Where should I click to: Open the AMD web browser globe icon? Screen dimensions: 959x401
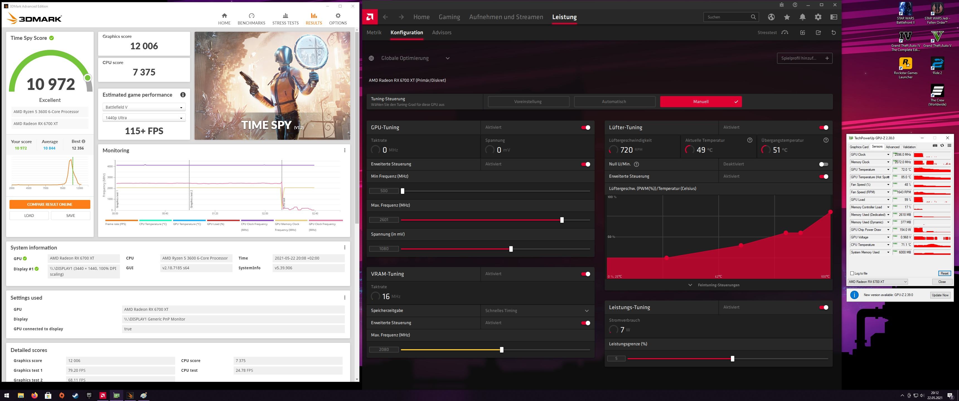click(x=771, y=17)
